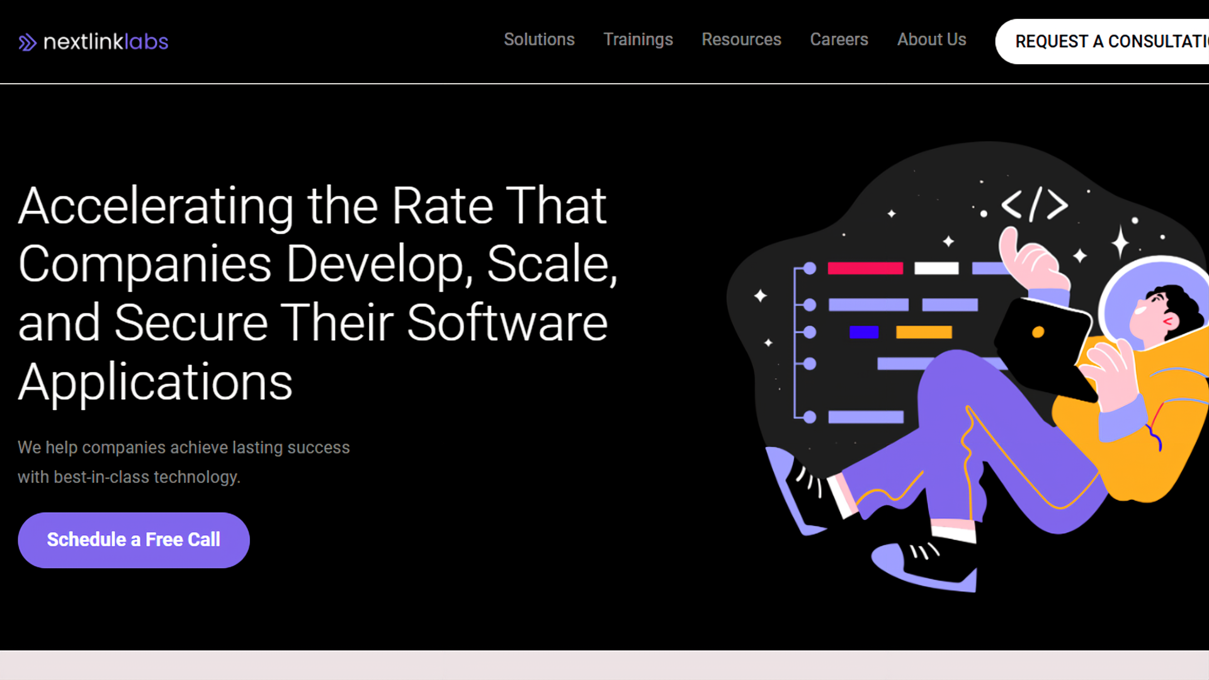
Task: Click the REQUEST A CONSULTATION button
Action: pos(1108,41)
